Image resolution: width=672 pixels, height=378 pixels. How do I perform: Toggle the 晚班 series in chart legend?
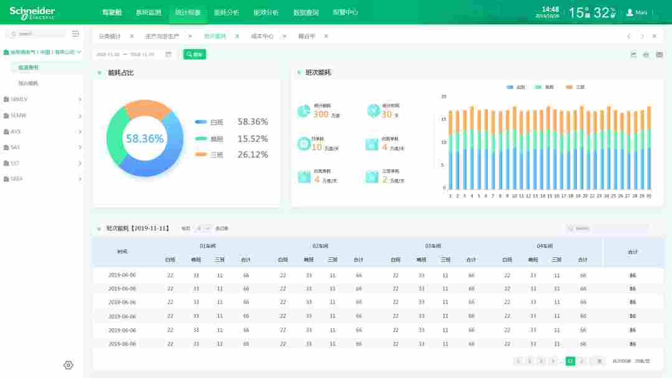tap(544, 87)
